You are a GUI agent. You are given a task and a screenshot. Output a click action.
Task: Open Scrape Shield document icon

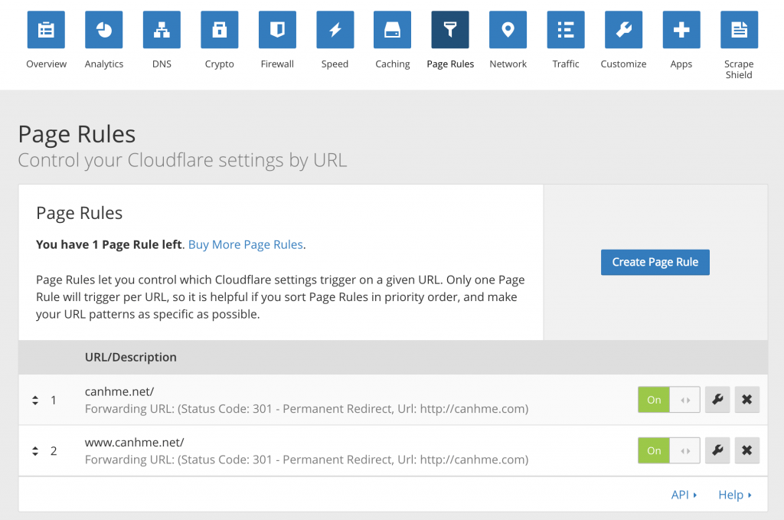click(739, 31)
